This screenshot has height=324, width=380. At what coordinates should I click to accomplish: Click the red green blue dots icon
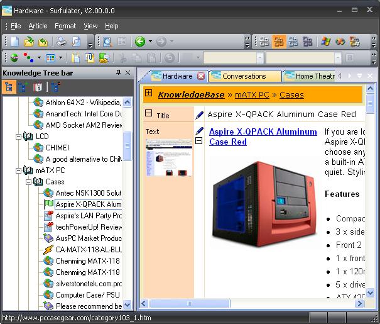(x=28, y=58)
